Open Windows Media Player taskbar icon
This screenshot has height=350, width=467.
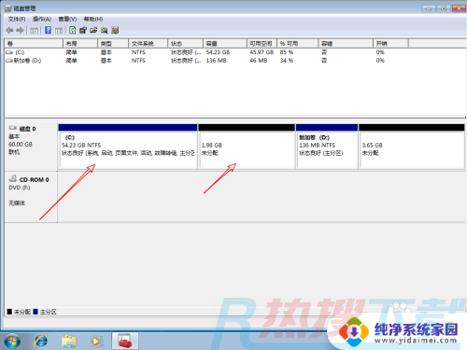[x=96, y=341]
